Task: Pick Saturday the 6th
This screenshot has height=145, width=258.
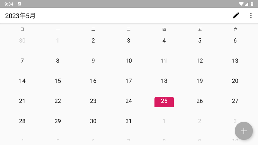Action: coord(235,41)
